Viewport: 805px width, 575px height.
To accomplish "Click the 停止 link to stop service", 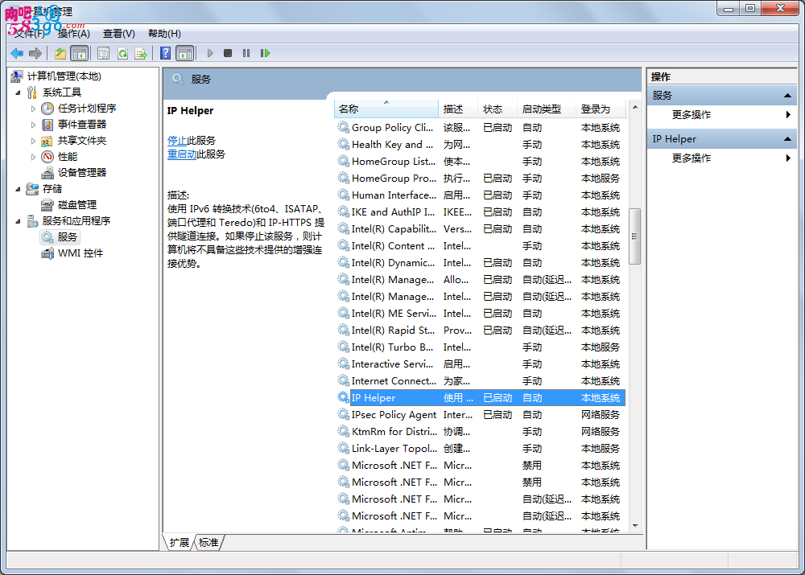I will 177,140.
